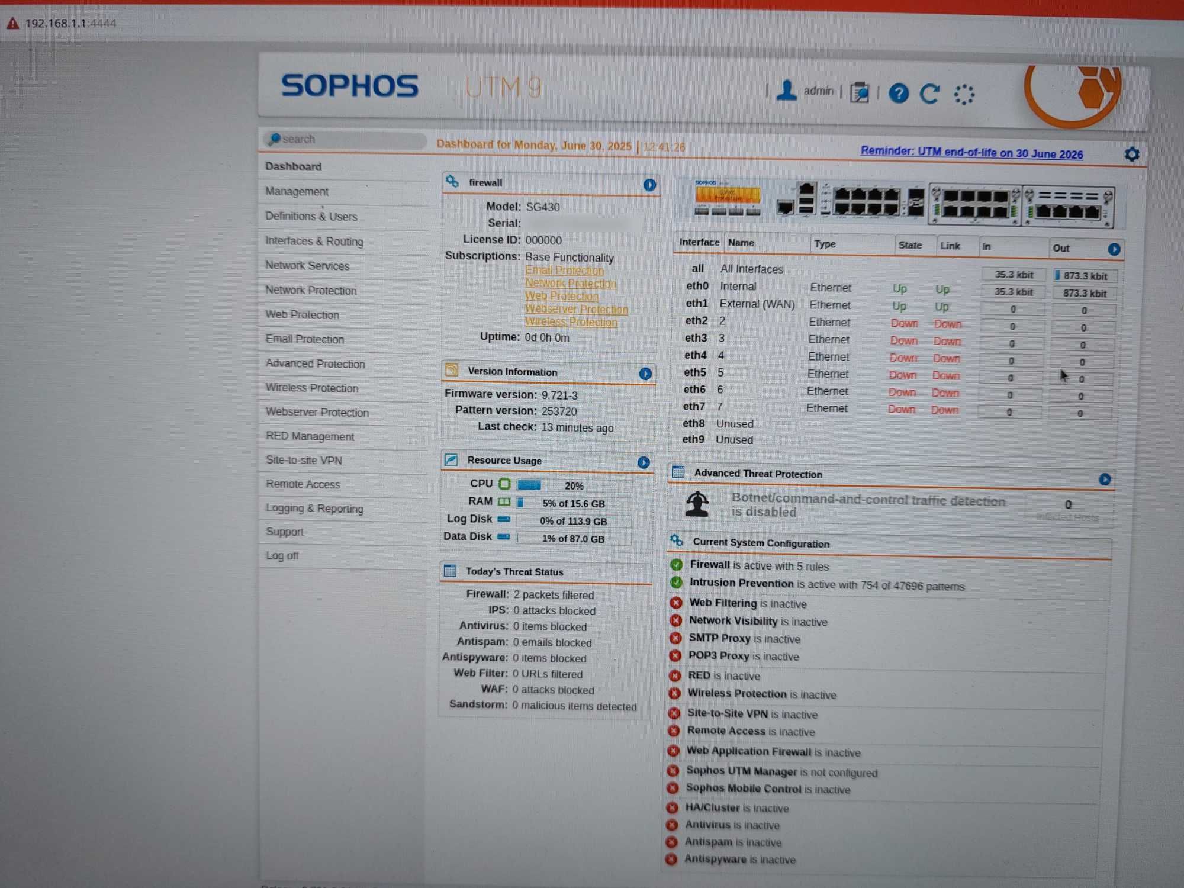Image resolution: width=1184 pixels, height=888 pixels.
Task: Expand the Version Information panel arrow
Action: (x=645, y=374)
